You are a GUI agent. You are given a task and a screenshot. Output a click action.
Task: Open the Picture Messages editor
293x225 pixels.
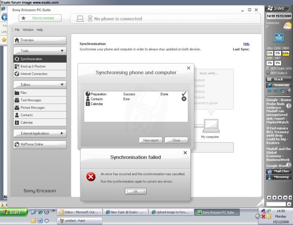click(x=40, y=107)
